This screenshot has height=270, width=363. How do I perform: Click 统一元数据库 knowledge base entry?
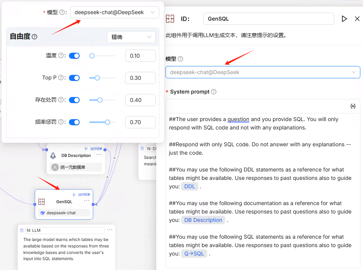[76, 167]
